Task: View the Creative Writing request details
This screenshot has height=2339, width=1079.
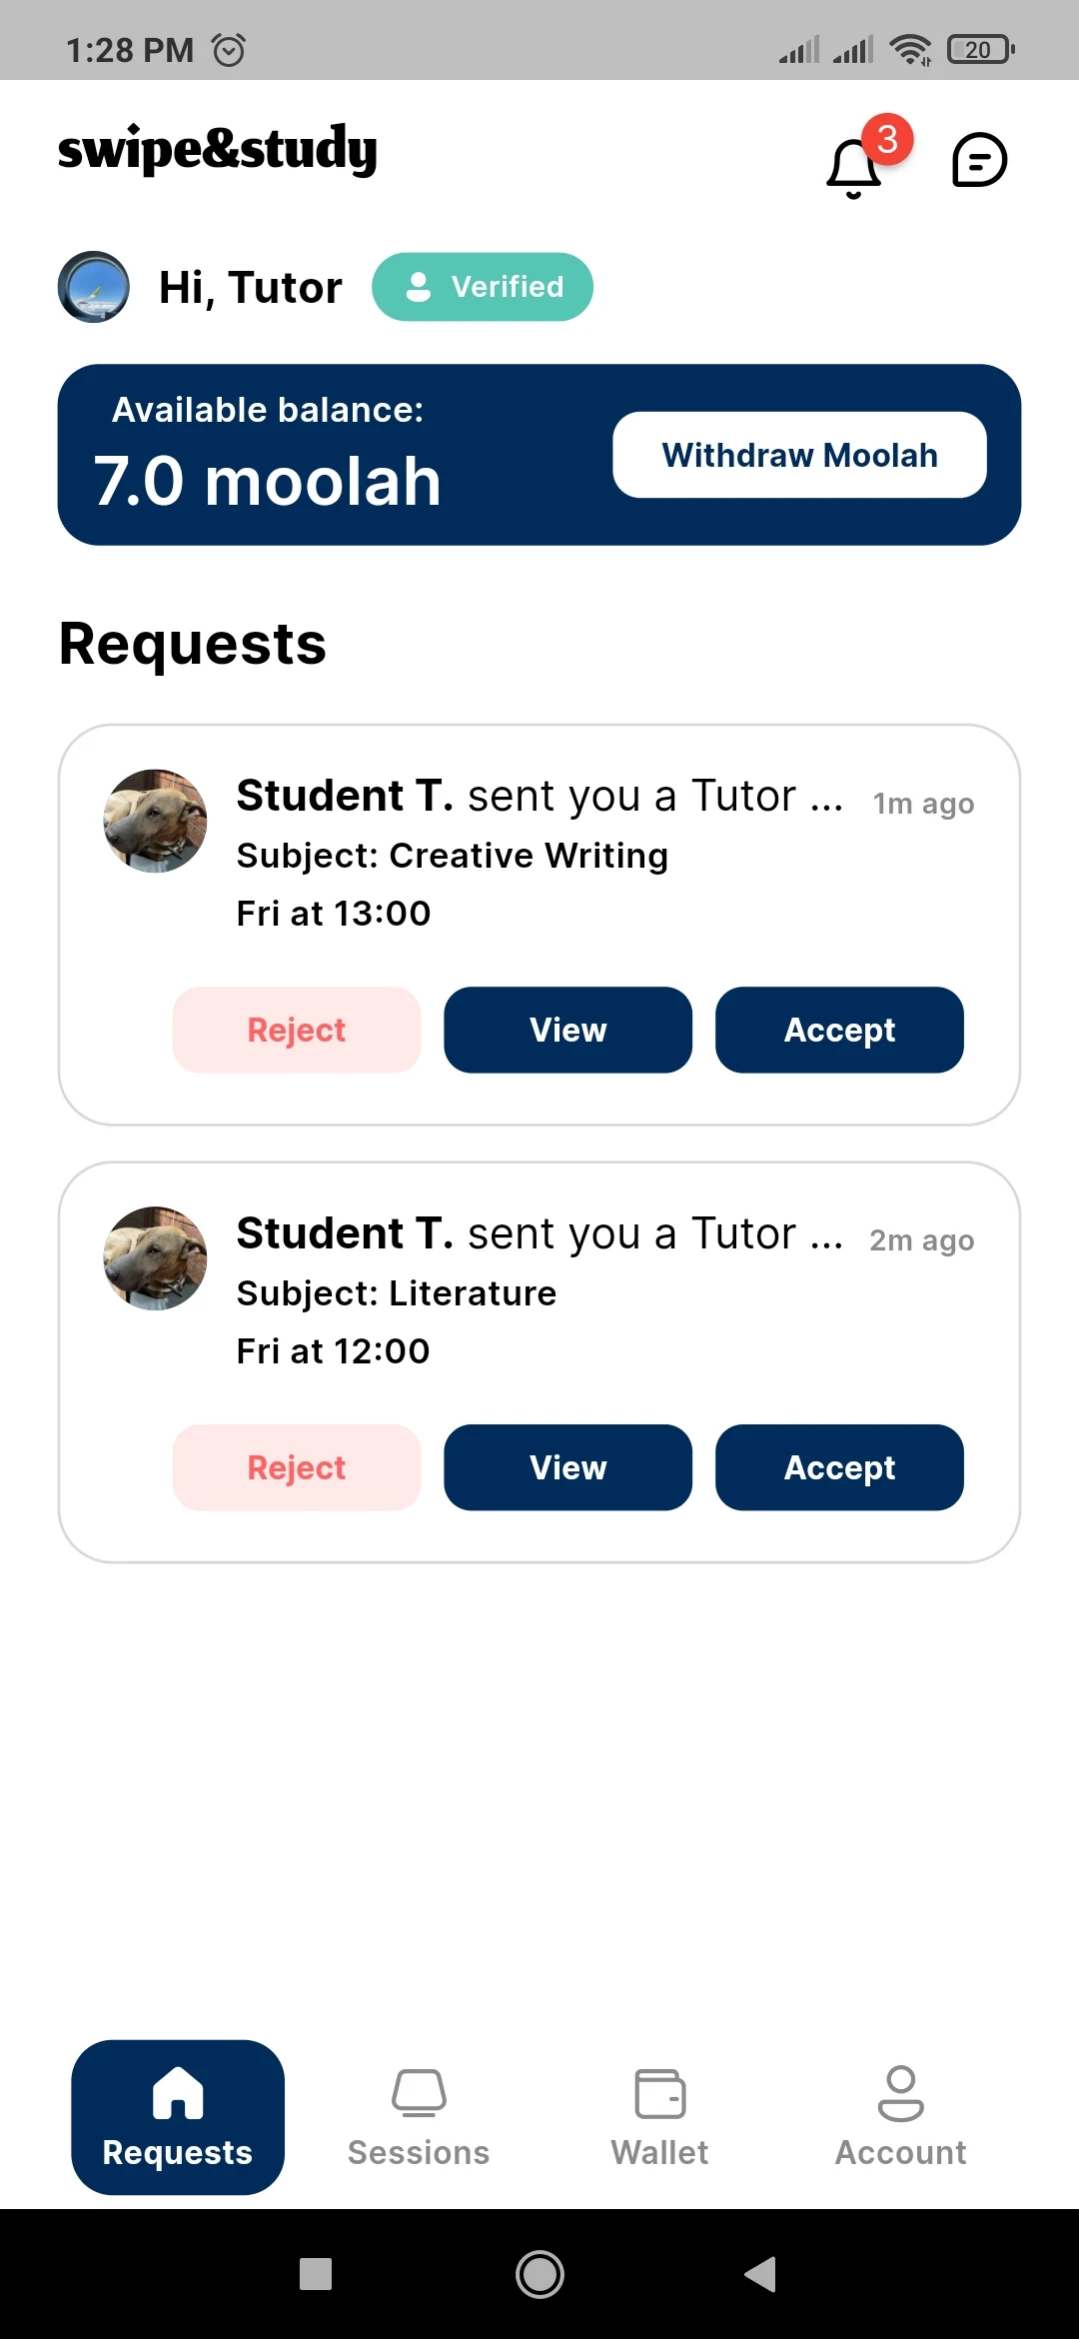Action: click(x=567, y=1030)
